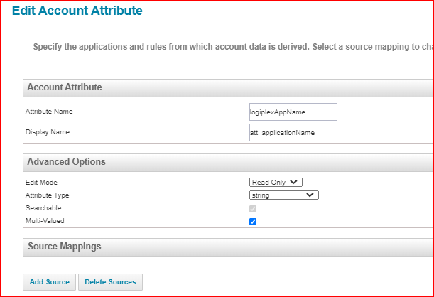Image resolution: width=434 pixels, height=297 pixels.
Task: Click the Edit Mode label
Action: coord(41,183)
